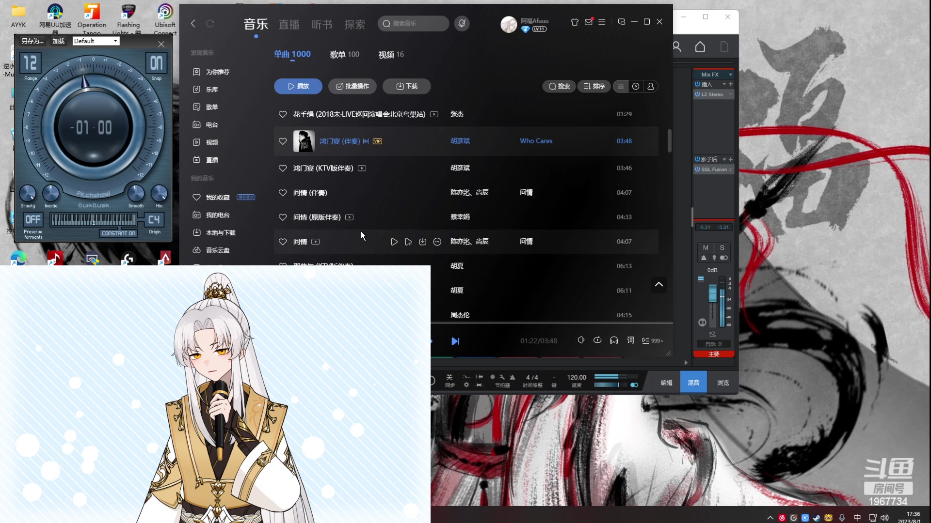Expand the Mix FX dropdown arrow

730,75
